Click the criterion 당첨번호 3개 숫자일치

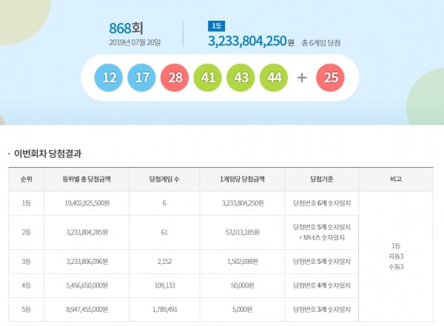(322, 309)
